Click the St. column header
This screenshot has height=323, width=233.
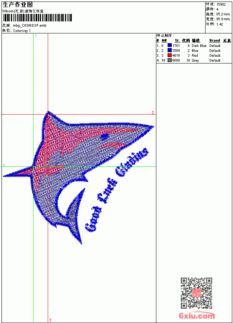[177, 41]
